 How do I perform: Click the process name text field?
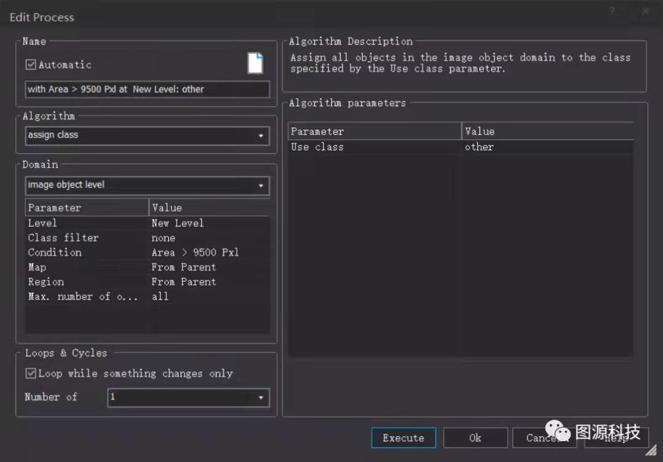147,90
